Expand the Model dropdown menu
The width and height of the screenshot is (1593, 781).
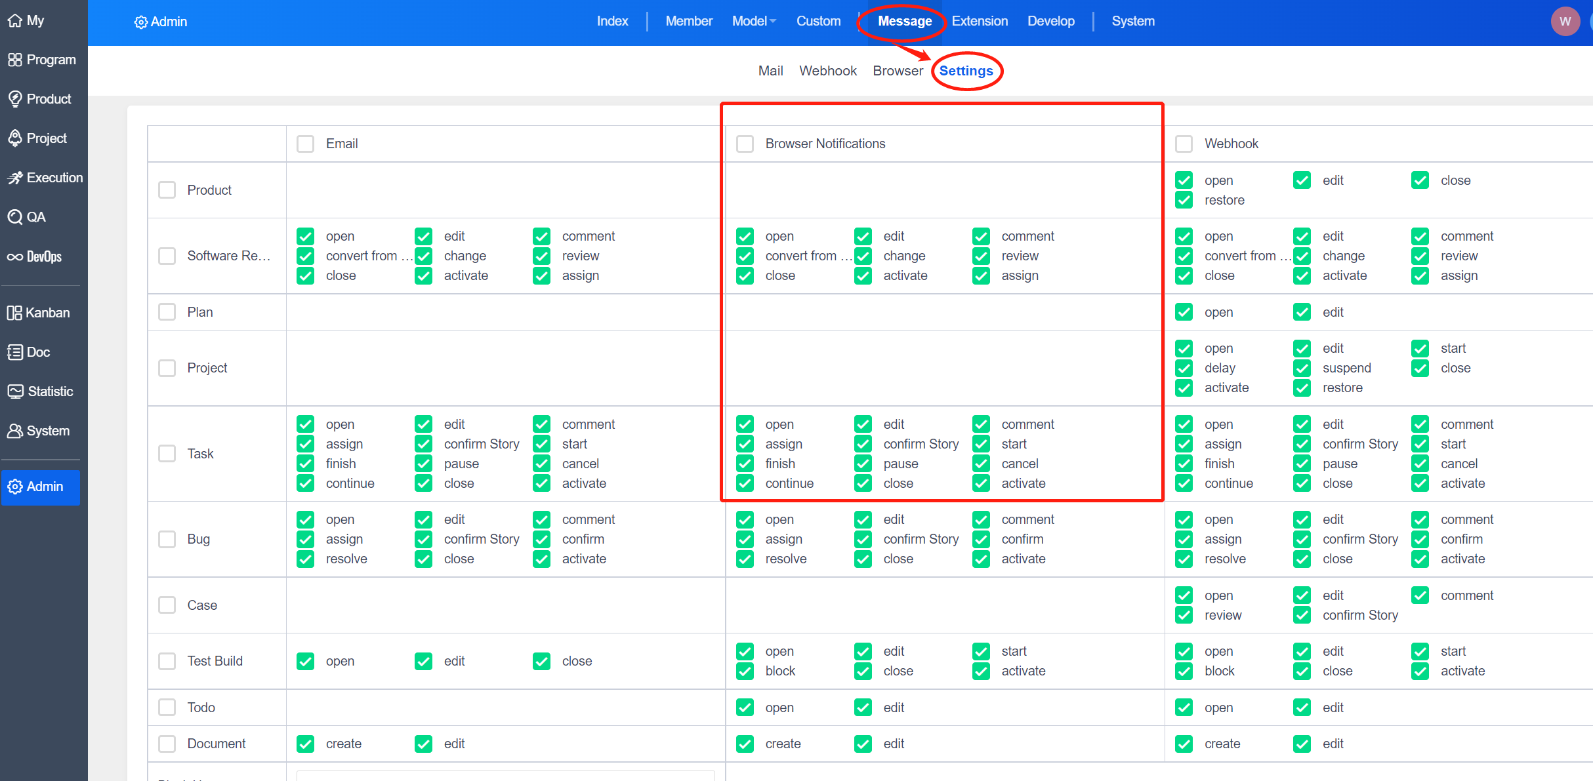[x=754, y=21]
